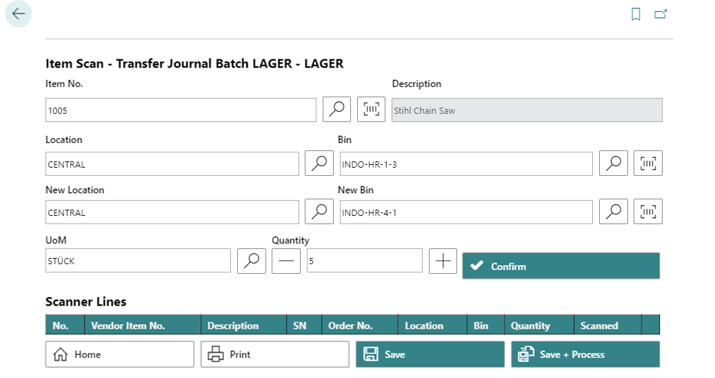Click Quantity column header in Scanner Lines
The height and width of the screenshot is (378, 715).
539,325
